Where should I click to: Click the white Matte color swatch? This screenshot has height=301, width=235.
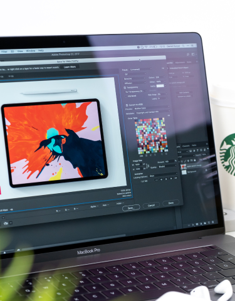pyautogui.click(x=160, y=86)
